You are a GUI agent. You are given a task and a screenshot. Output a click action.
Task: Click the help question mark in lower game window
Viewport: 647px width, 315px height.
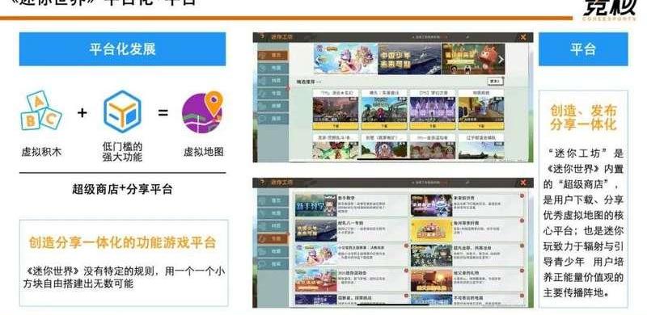[x=261, y=182]
